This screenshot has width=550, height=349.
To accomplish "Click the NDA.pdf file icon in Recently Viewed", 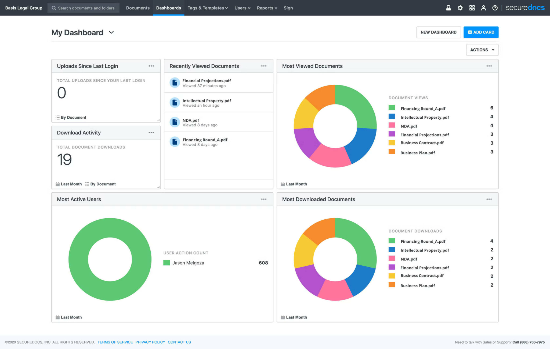I will [x=175, y=122].
